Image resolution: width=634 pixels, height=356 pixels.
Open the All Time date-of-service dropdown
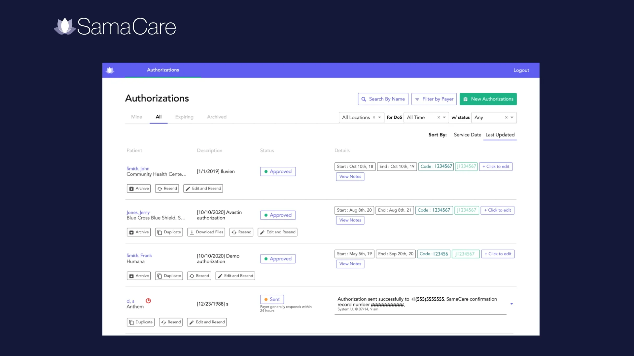444,117
